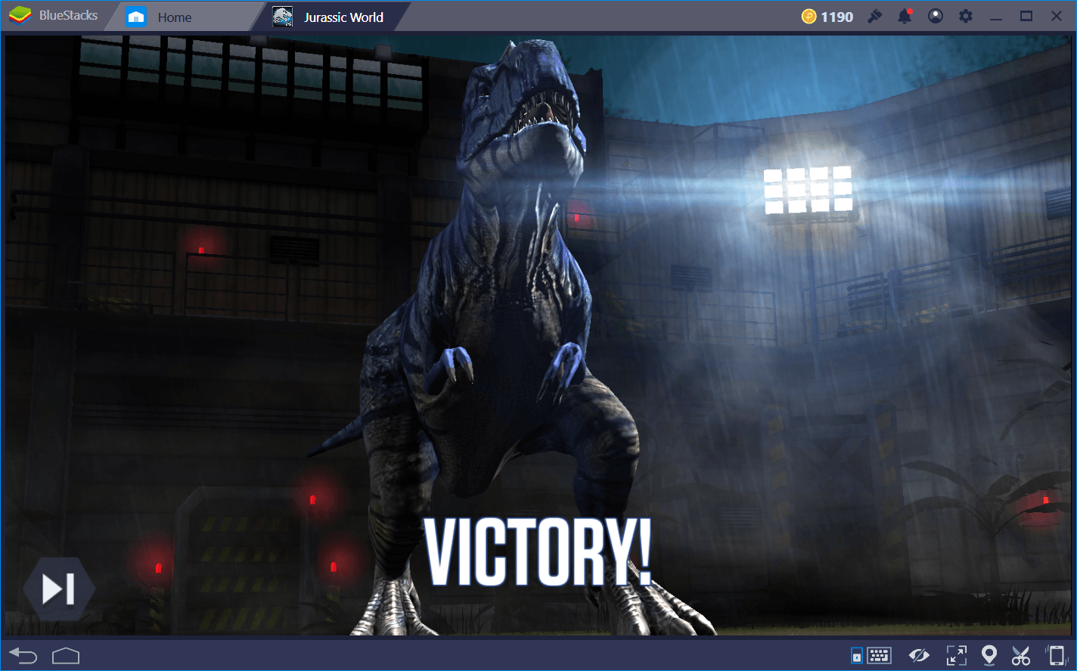Go to Android home screen button
The width and height of the screenshot is (1077, 671).
point(66,655)
